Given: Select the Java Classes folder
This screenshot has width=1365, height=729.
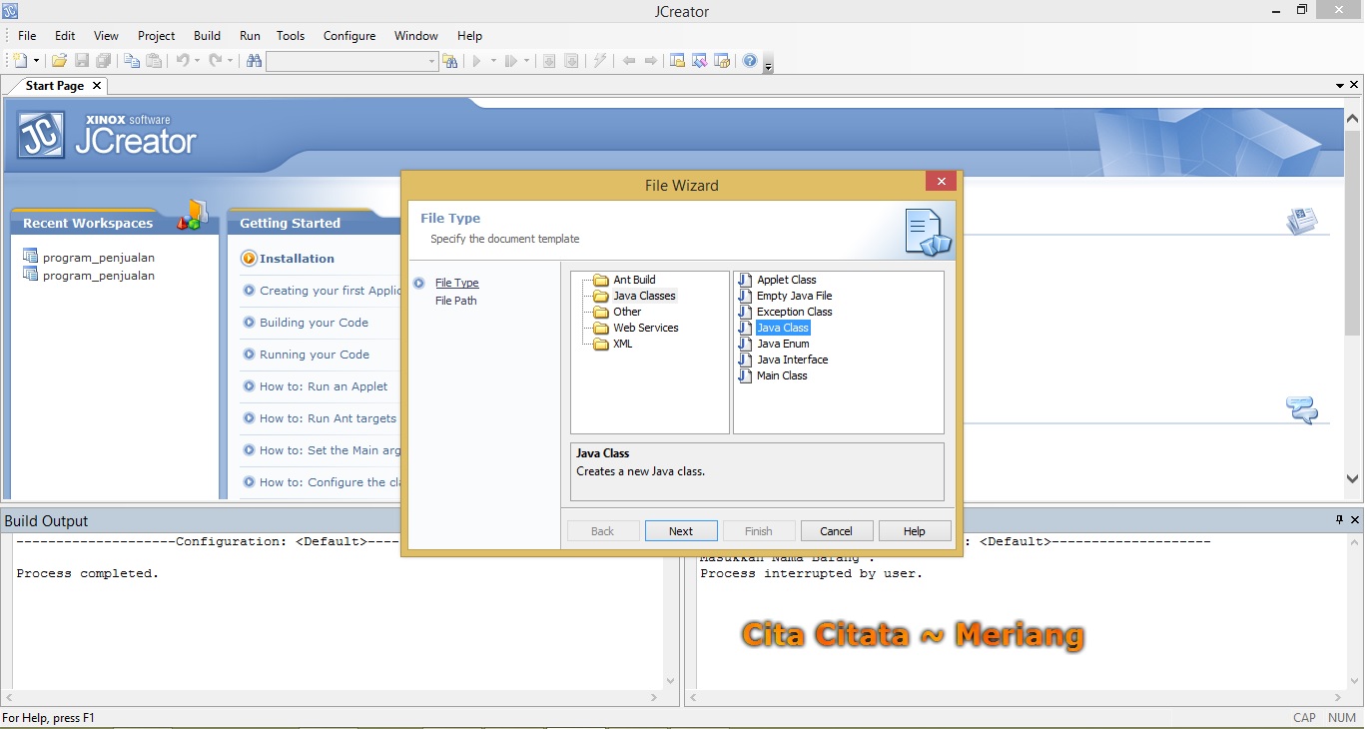Looking at the screenshot, I should [644, 296].
